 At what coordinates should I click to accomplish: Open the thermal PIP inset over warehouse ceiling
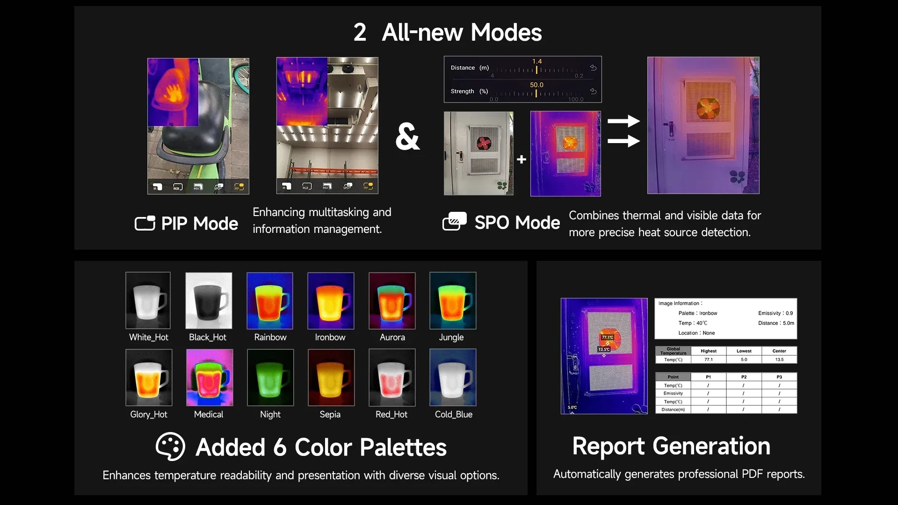(x=302, y=91)
